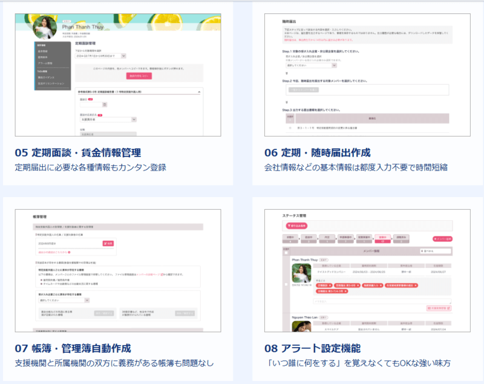The height and width of the screenshot is (384, 484).
Task: Click the メンバー追加 button in ステータス管理
Action: [443, 239]
